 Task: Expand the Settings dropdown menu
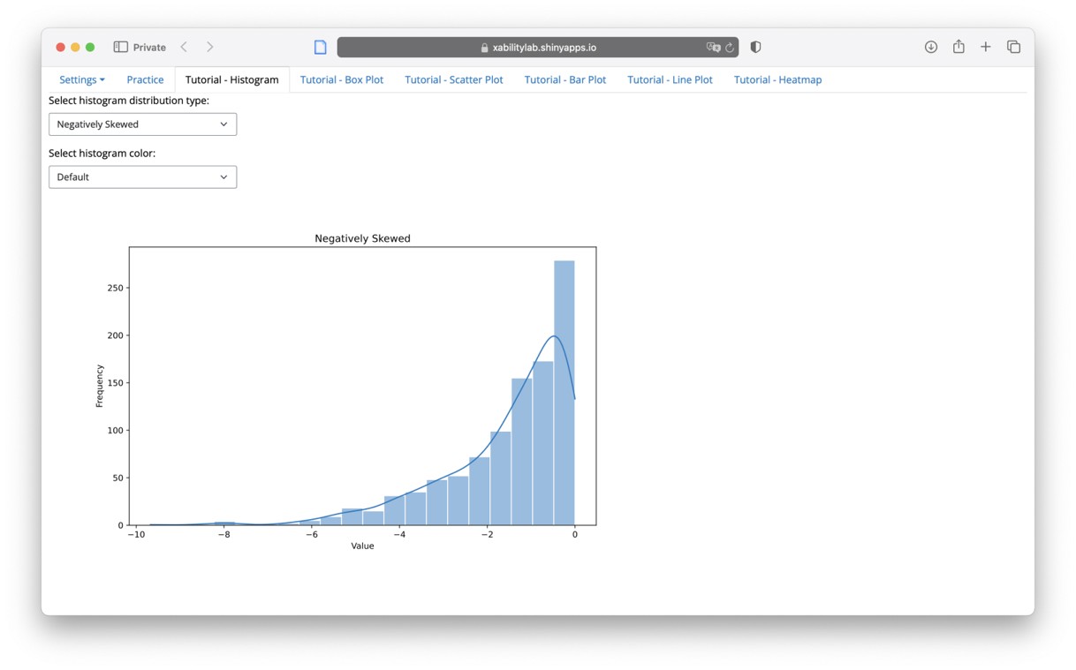point(82,79)
